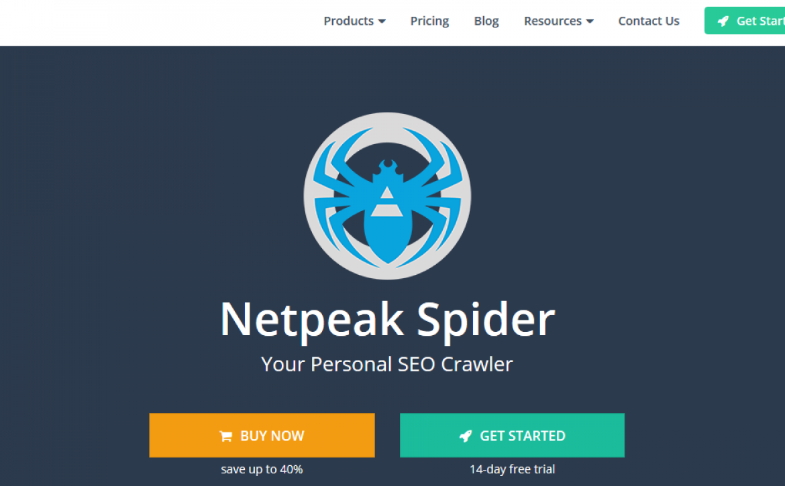The width and height of the screenshot is (785, 486).
Task: Open the Blog link
Action: click(x=486, y=21)
